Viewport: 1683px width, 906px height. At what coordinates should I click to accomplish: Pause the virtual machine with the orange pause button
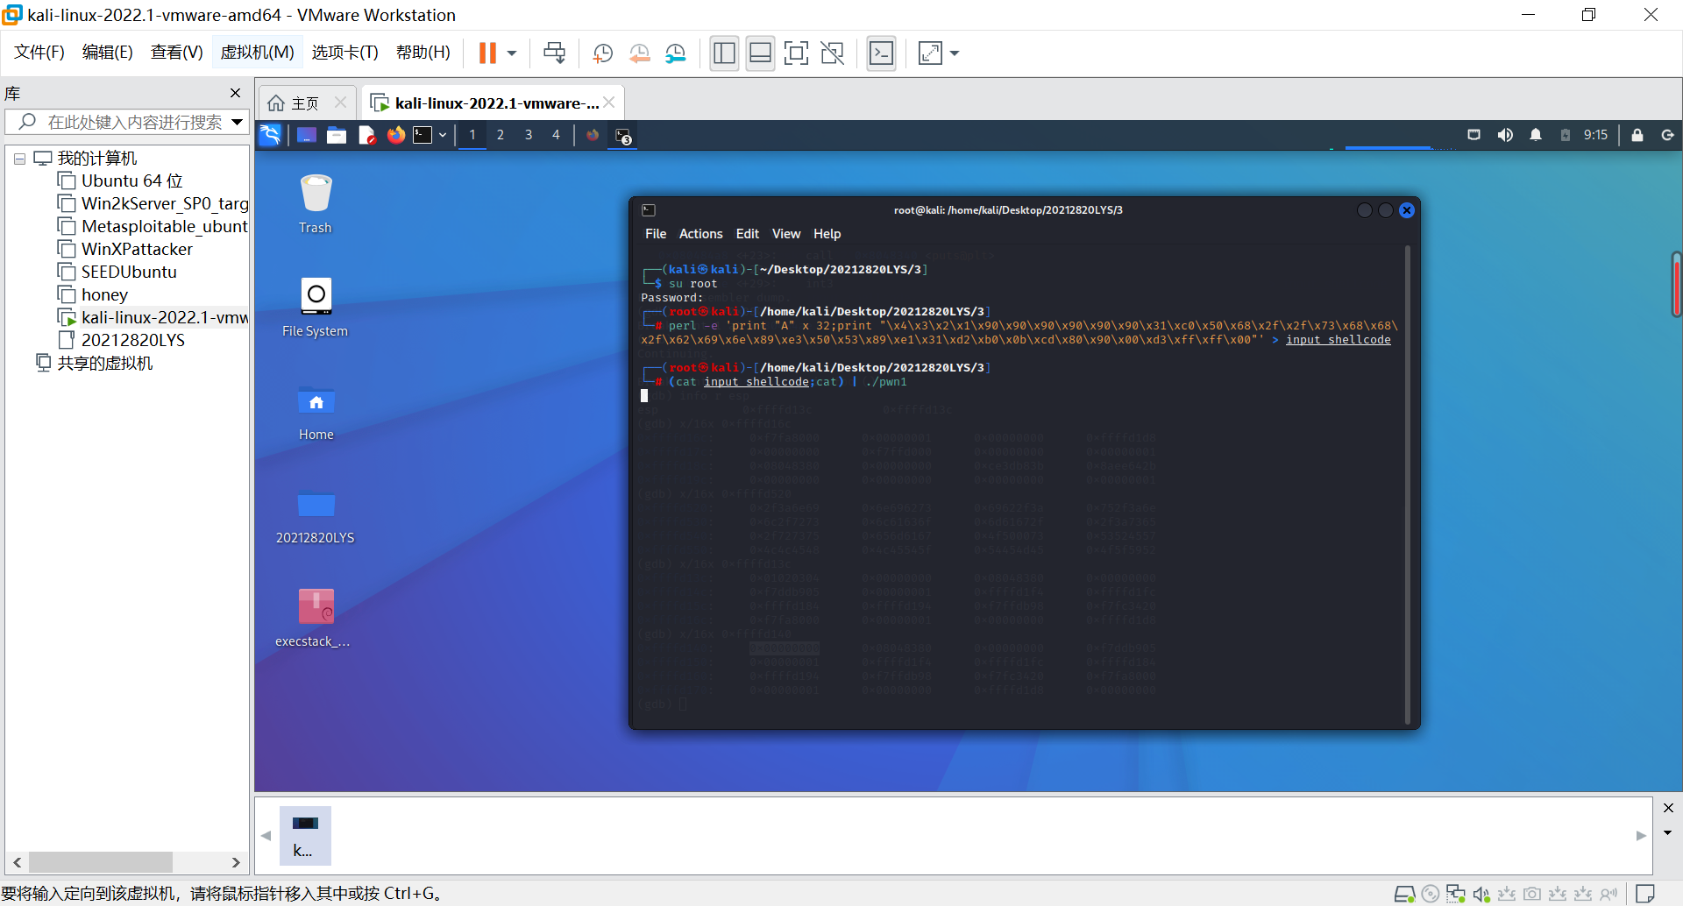click(x=487, y=53)
